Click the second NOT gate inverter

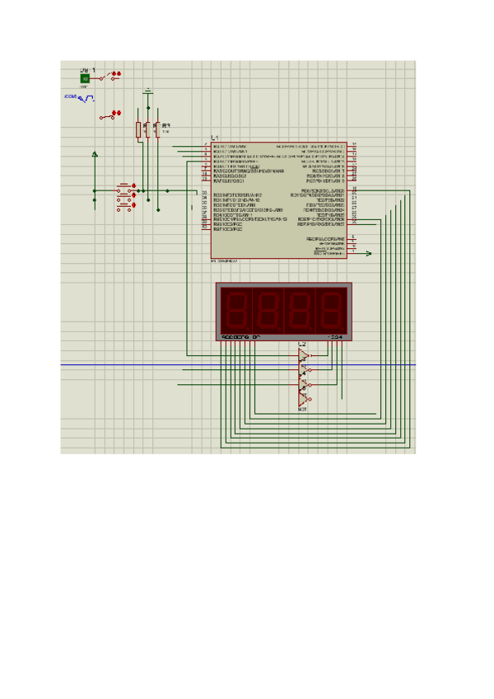304,370
